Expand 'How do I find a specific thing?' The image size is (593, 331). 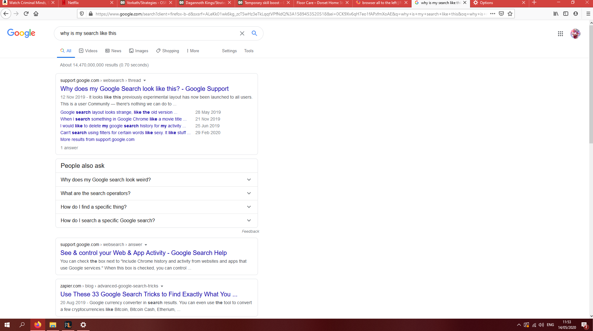pos(156,207)
